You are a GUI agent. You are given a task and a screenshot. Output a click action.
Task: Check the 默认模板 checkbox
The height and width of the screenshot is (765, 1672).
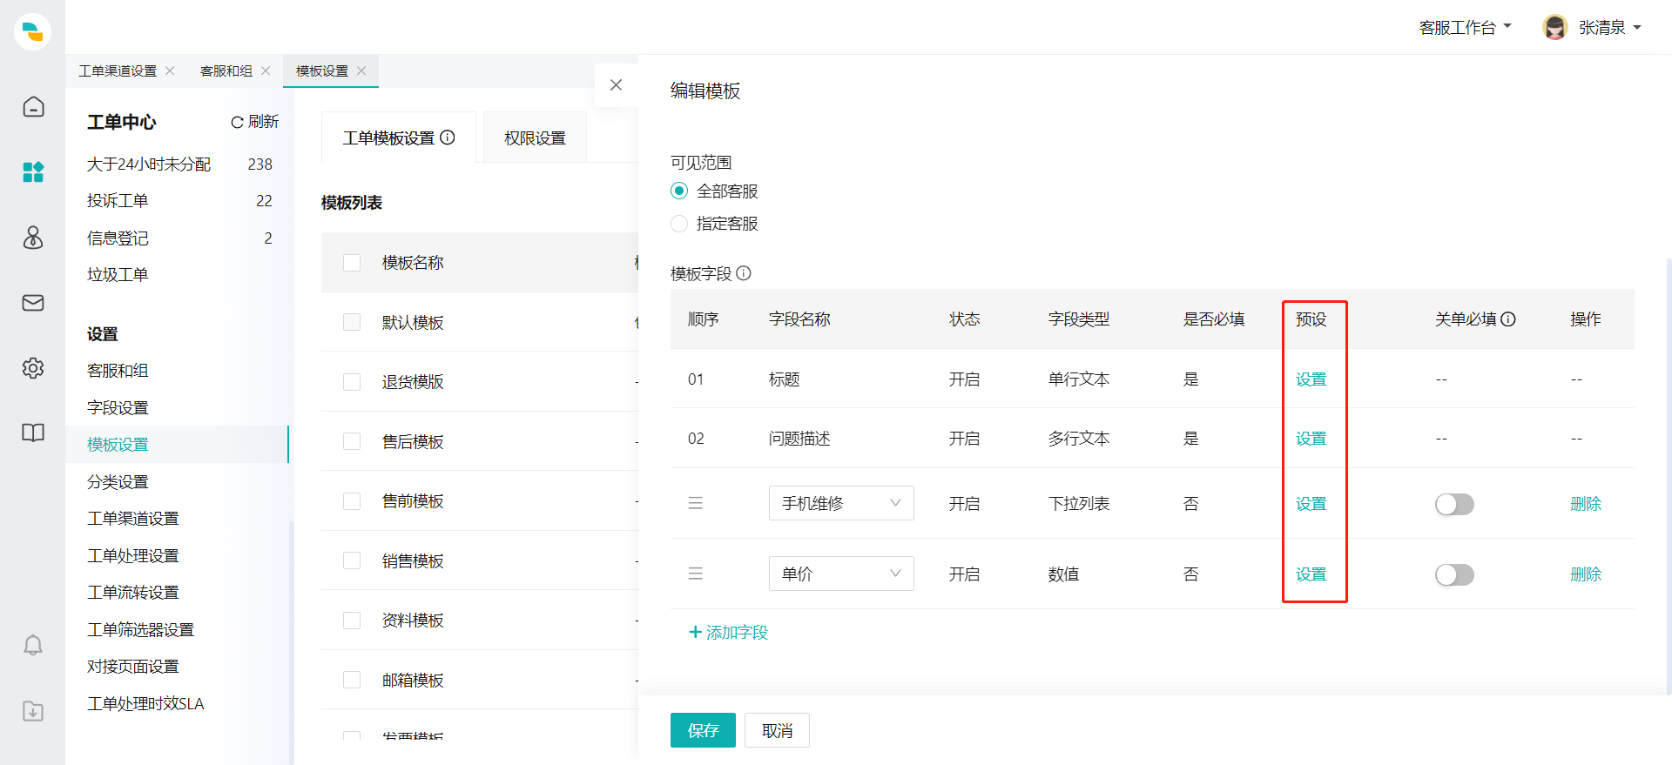click(352, 322)
